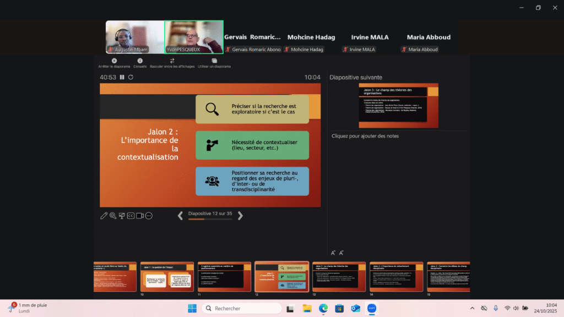
Task: Expand hidden system tray icons chevron
Action: [472, 308]
